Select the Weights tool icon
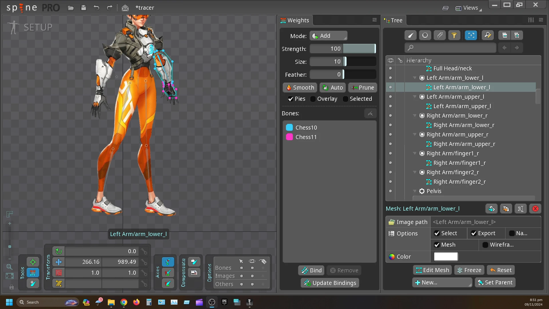549x309 pixels. 33,273
